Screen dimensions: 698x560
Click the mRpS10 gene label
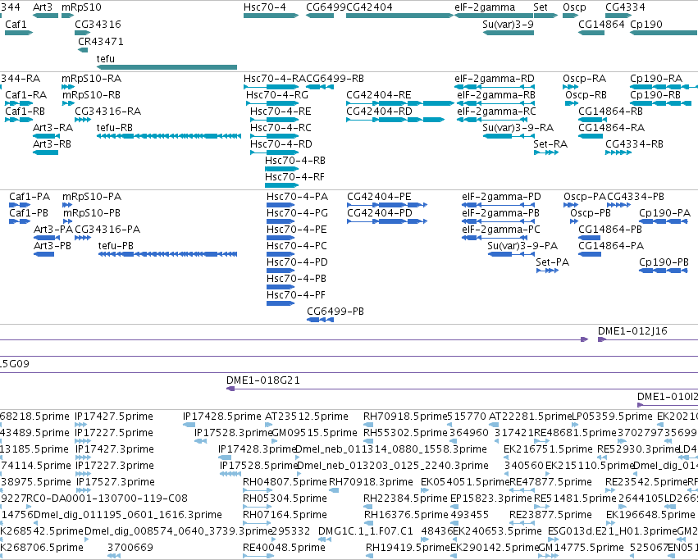pos(81,7)
